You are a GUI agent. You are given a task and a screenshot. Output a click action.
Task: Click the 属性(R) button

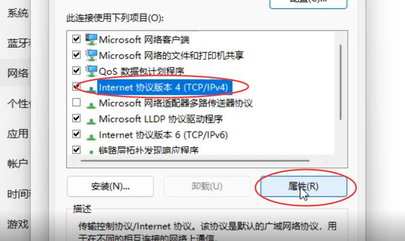coord(303,186)
